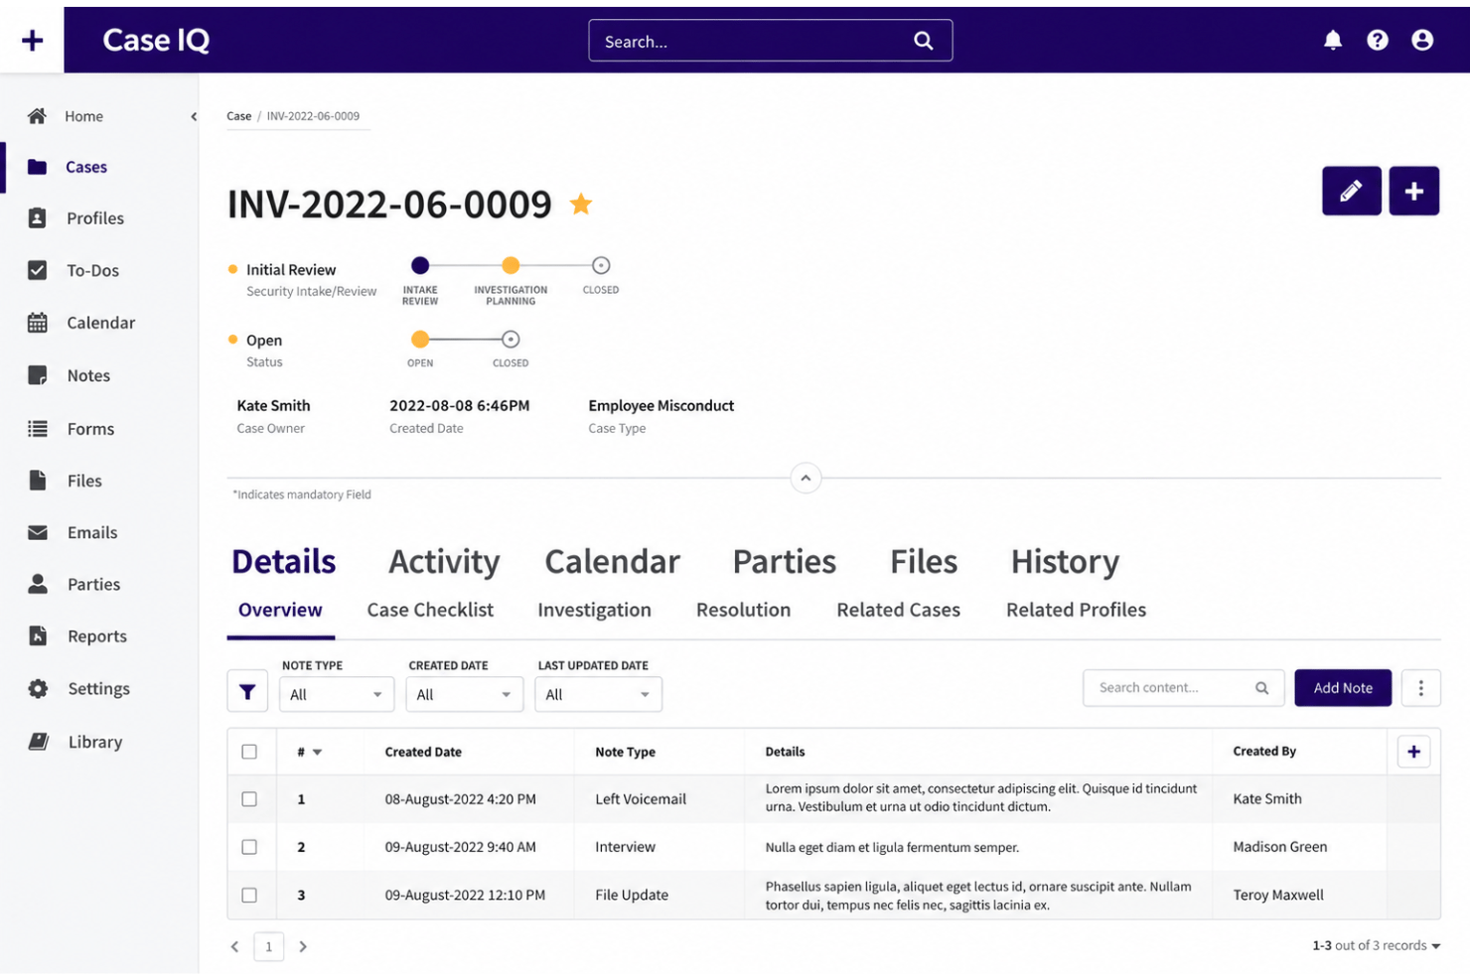Click the Investigation Planning stage marker
Image resolution: width=1470 pixels, height=980 pixels.
(511, 265)
